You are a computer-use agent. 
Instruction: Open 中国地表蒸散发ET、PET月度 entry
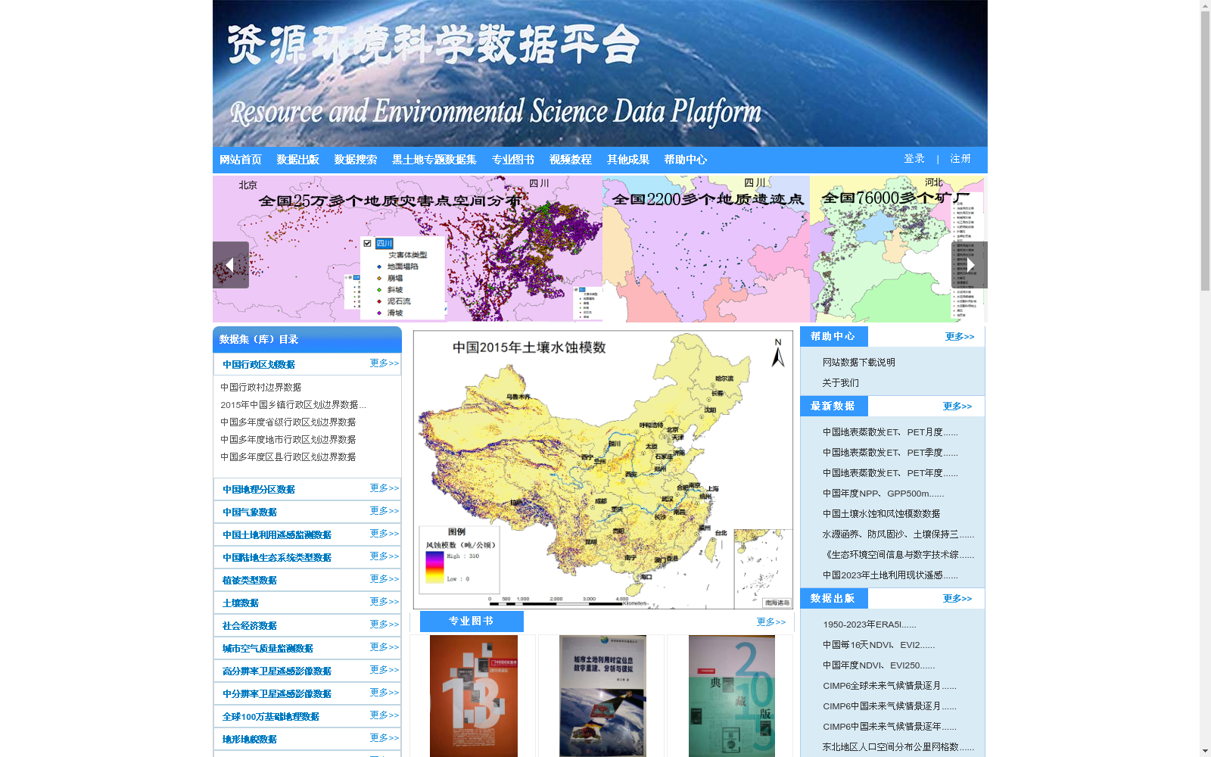click(x=890, y=432)
